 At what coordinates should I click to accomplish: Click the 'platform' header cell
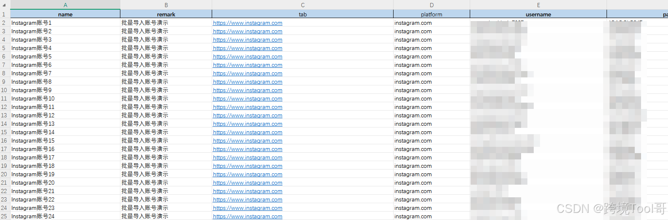431,14
